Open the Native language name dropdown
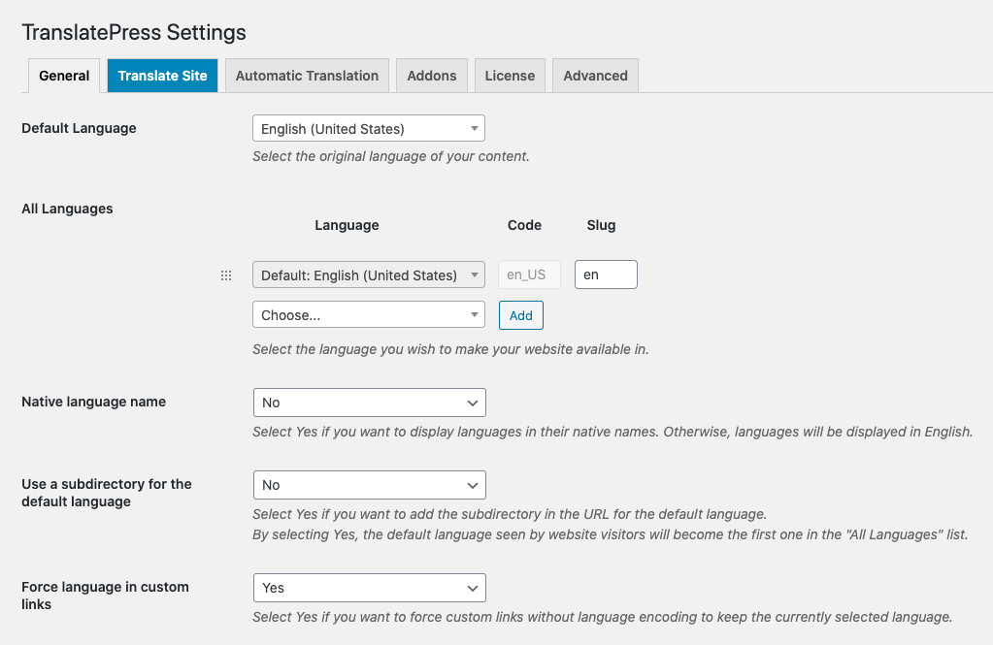 [369, 403]
